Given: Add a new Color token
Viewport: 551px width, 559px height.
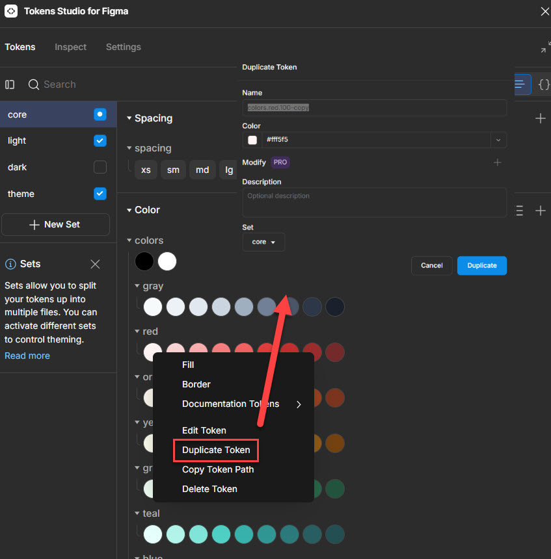Looking at the screenshot, I should point(541,211).
